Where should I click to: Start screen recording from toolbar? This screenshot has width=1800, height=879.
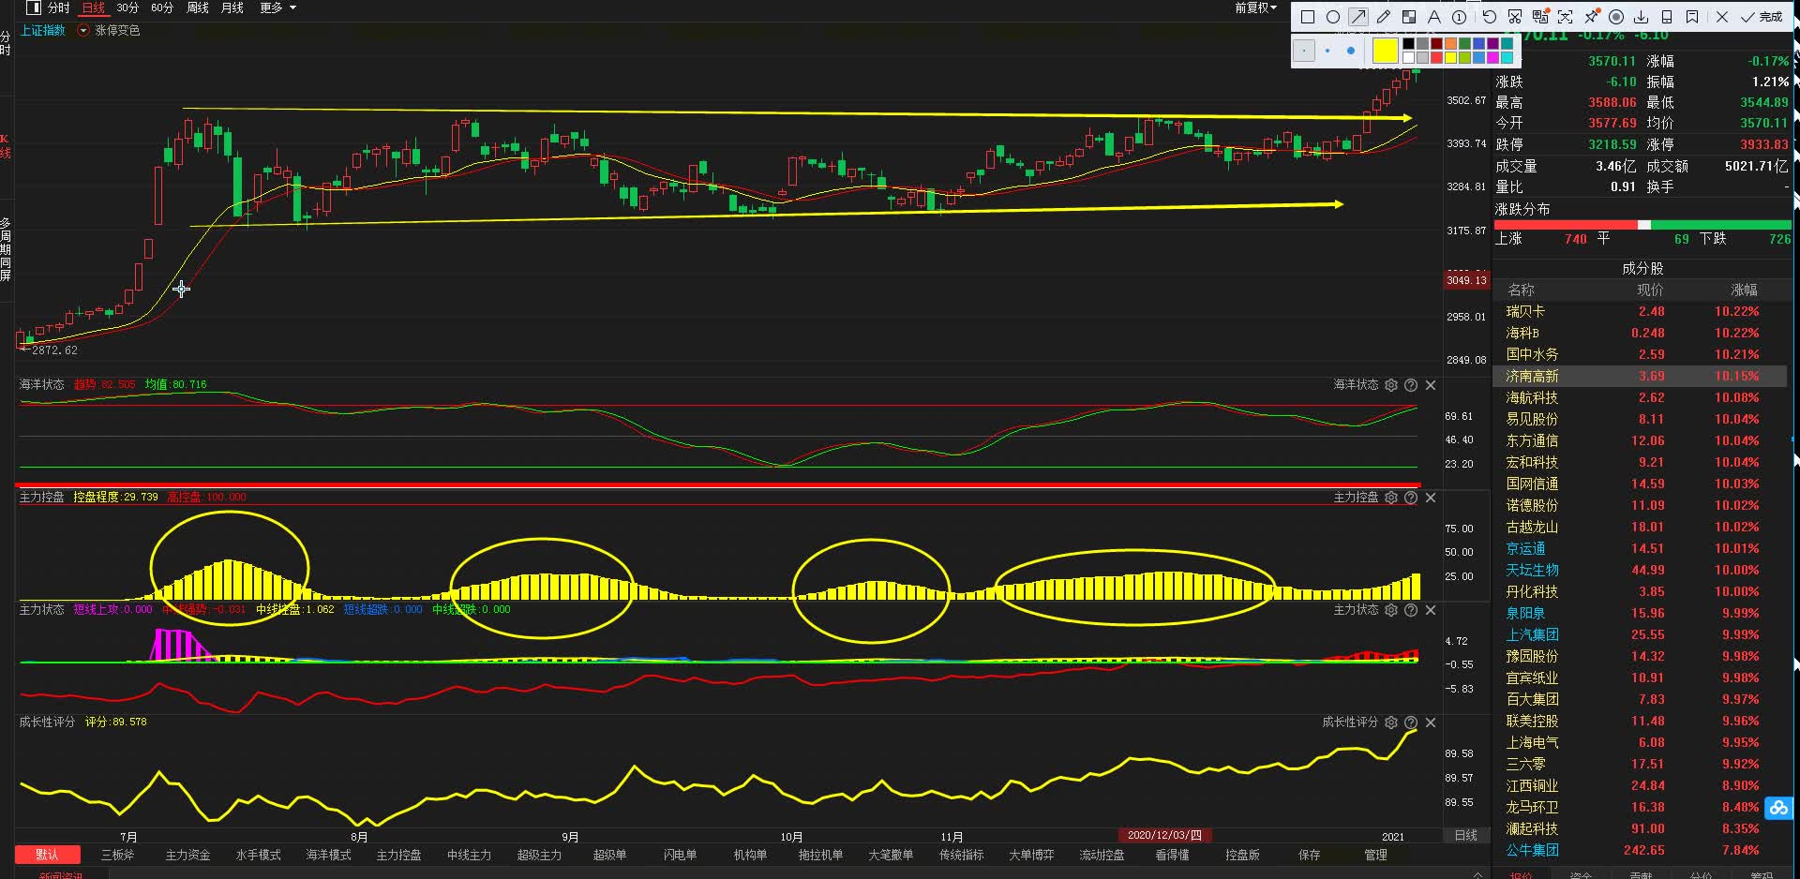1616,17
